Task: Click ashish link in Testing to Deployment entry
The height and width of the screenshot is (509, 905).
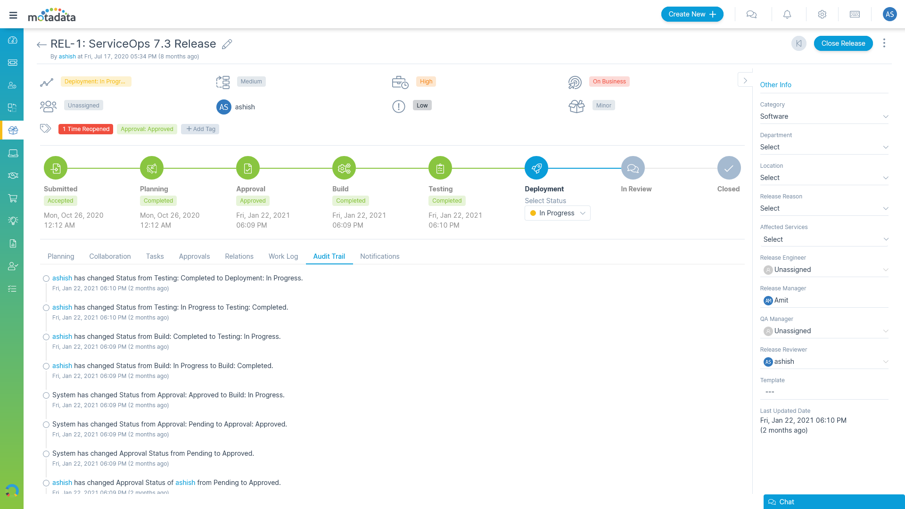Action: click(62, 278)
